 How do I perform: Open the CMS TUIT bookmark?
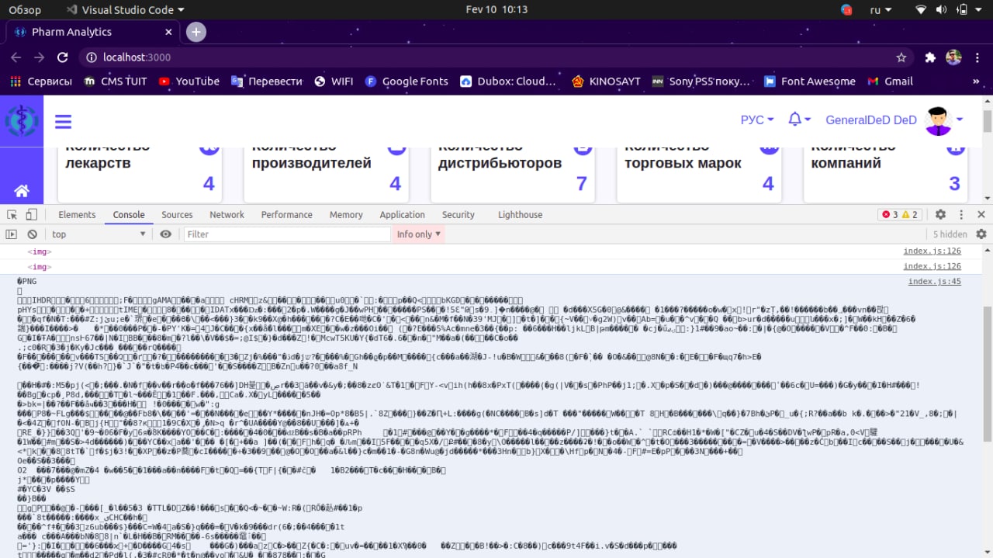coord(115,81)
